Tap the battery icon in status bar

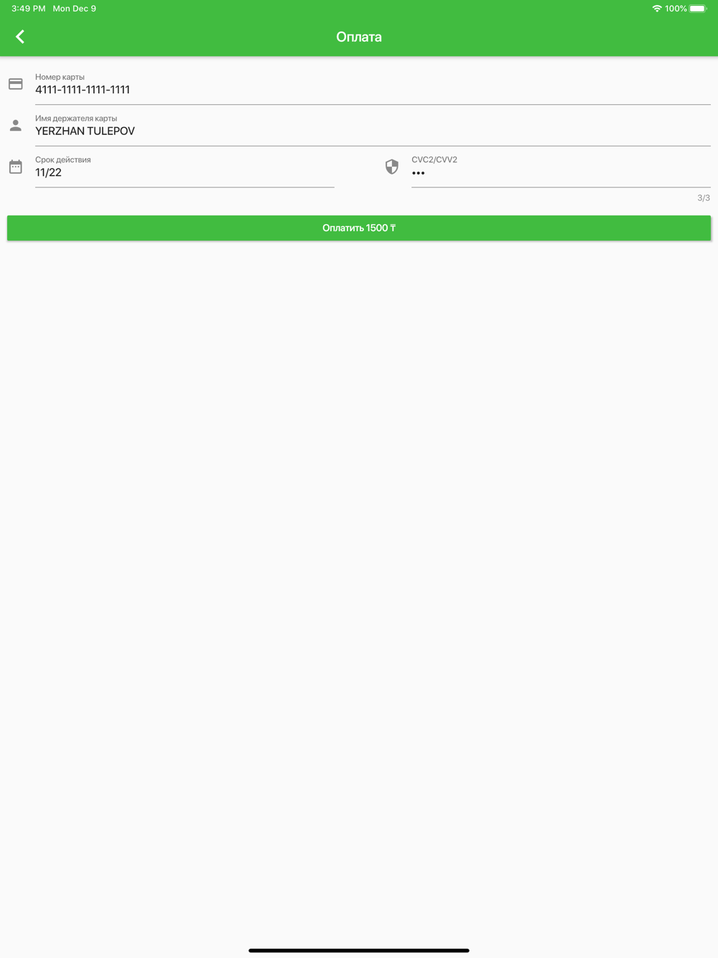[x=698, y=9]
